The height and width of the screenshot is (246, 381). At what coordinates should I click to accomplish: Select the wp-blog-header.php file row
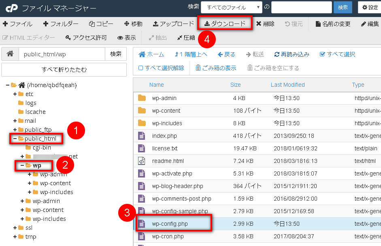(x=257, y=186)
